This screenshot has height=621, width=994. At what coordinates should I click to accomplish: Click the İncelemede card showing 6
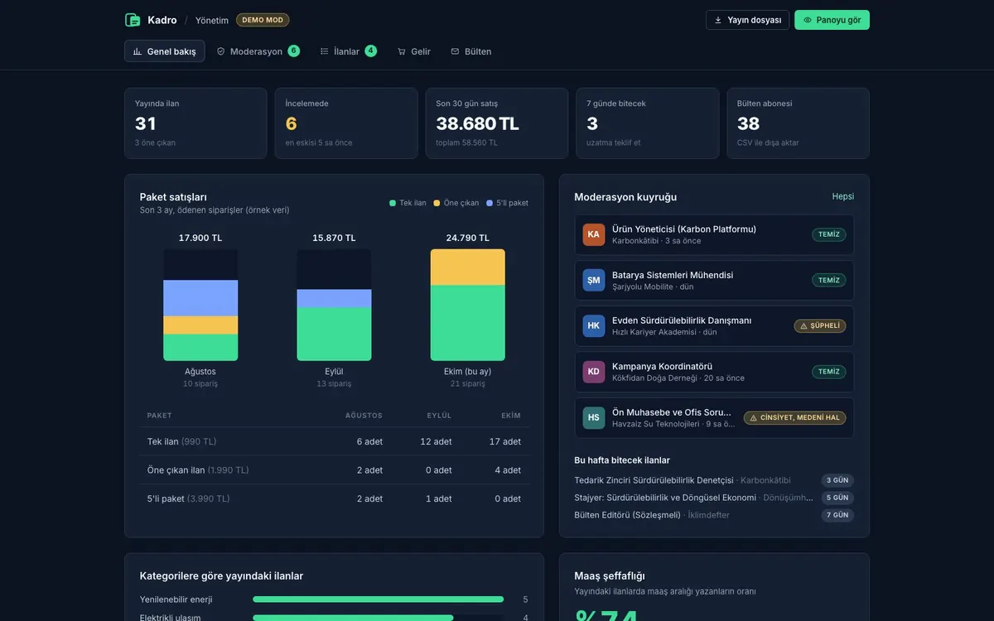[346, 123]
